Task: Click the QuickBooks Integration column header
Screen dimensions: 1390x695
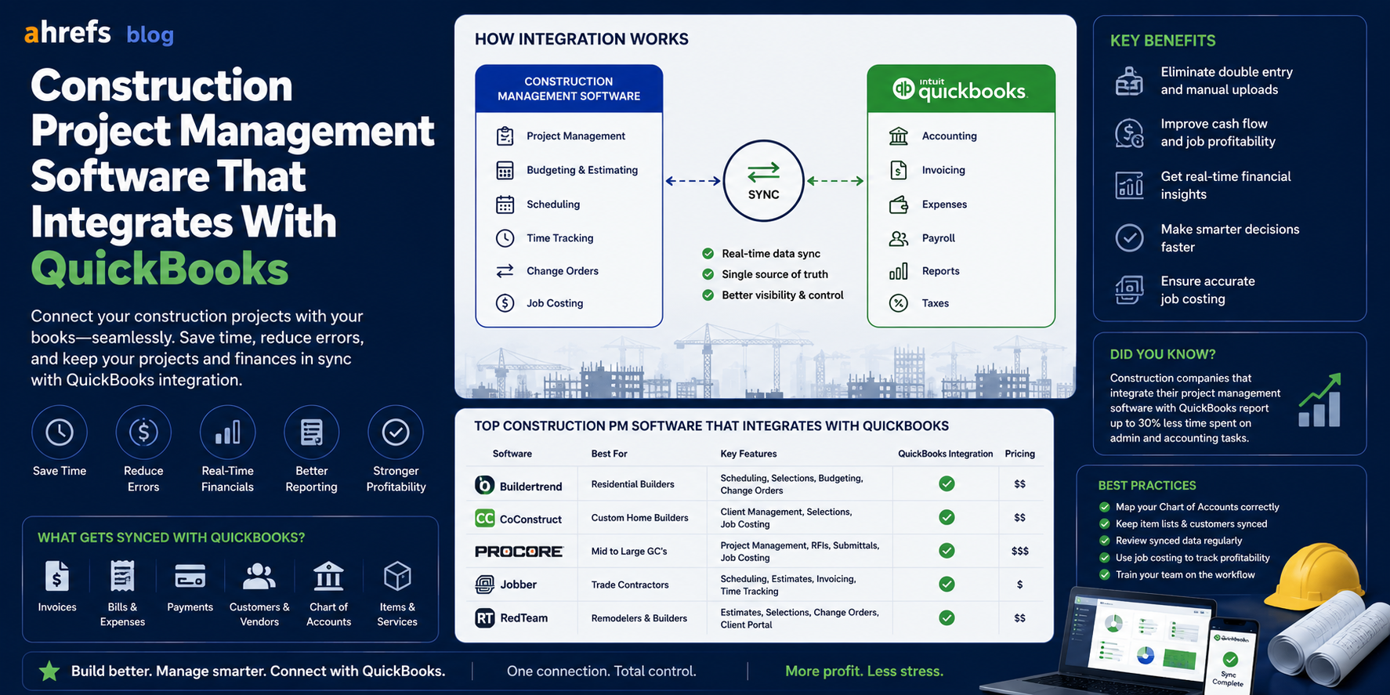Action: pyautogui.click(x=945, y=454)
